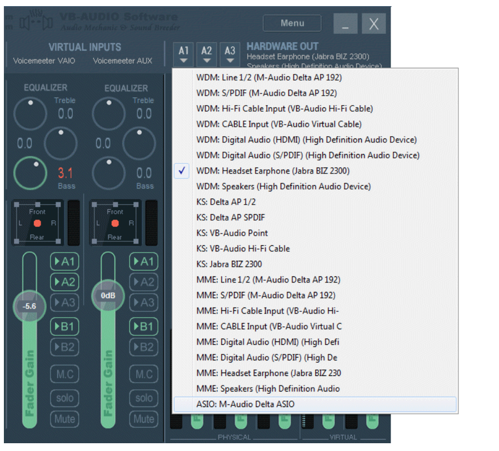The width and height of the screenshot is (499, 451).
Task: Select MME: Line 1/2 (M-Audio Delta AP 192)
Action: [315, 280]
